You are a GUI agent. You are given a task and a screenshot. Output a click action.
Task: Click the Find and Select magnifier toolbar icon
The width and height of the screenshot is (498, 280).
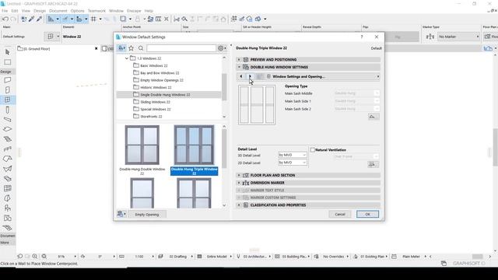(x=184, y=19)
